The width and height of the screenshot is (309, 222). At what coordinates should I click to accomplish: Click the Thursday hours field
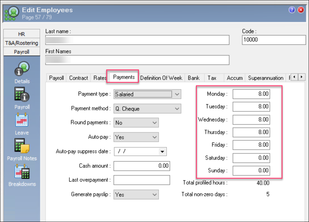tap(251, 132)
